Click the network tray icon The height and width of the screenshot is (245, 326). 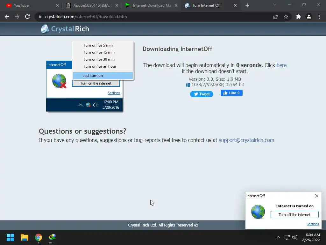tap(287, 237)
